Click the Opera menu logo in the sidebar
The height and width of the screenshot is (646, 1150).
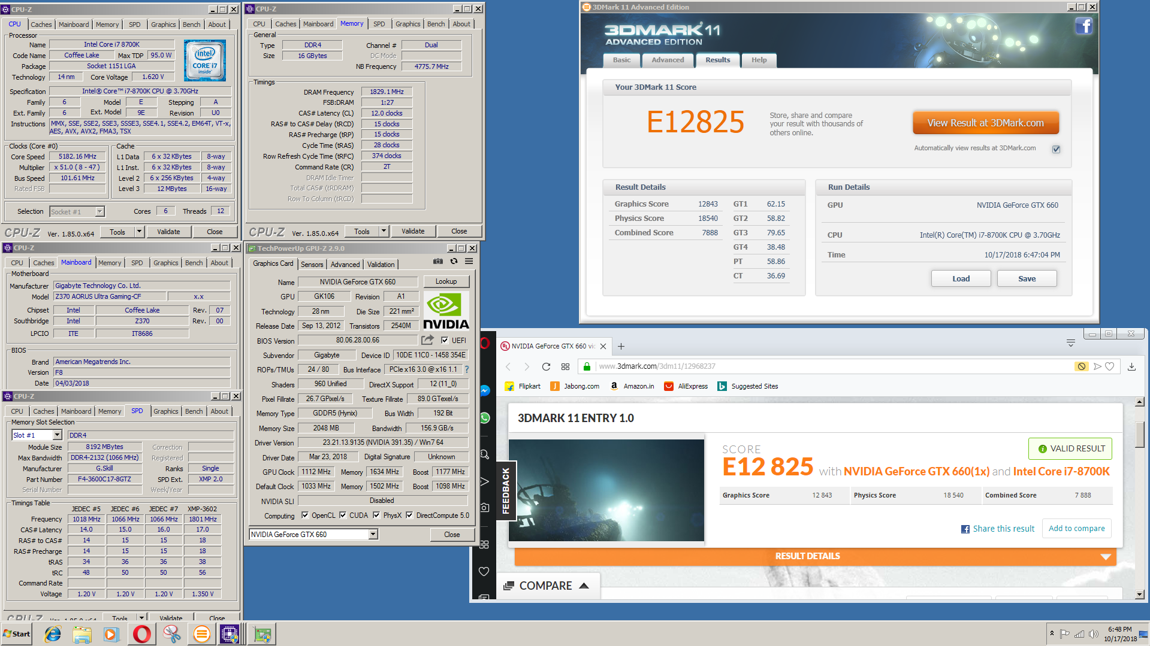[485, 344]
